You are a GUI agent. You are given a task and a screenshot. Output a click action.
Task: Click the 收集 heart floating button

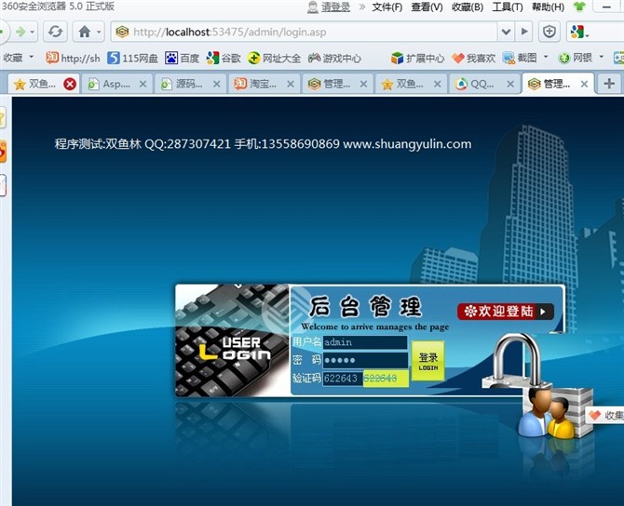[605, 416]
